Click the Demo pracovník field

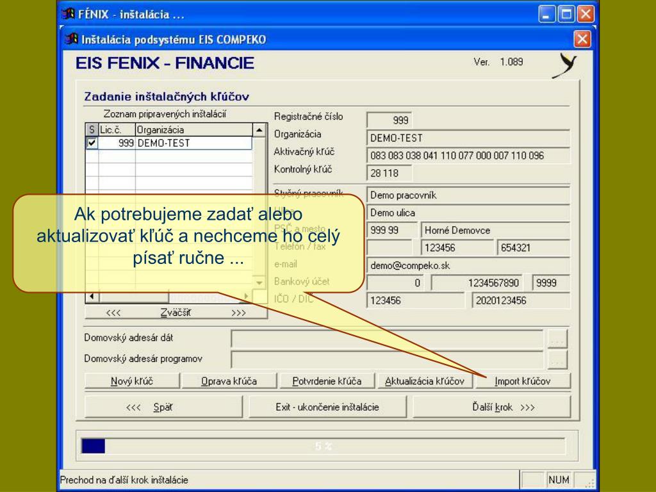click(x=468, y=195)
